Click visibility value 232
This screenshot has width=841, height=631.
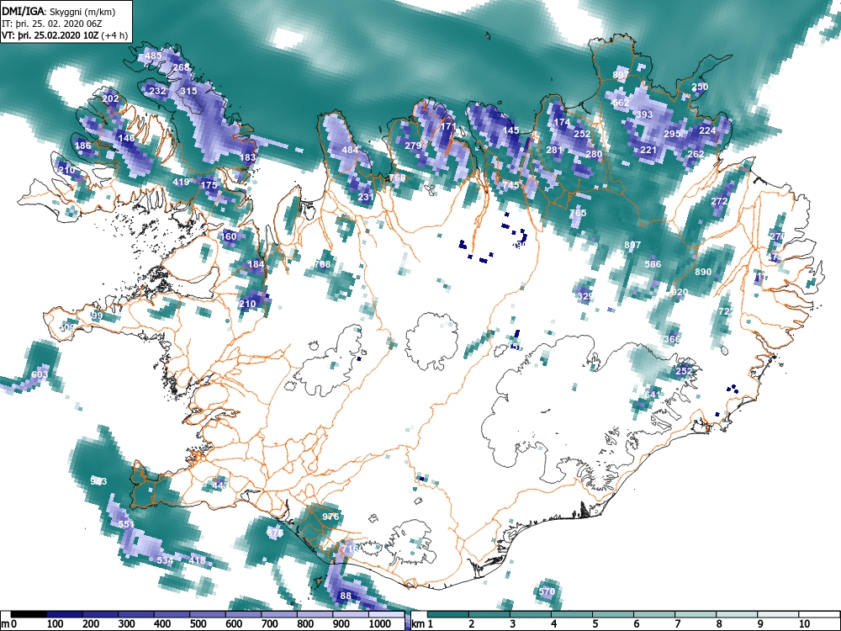157,91
